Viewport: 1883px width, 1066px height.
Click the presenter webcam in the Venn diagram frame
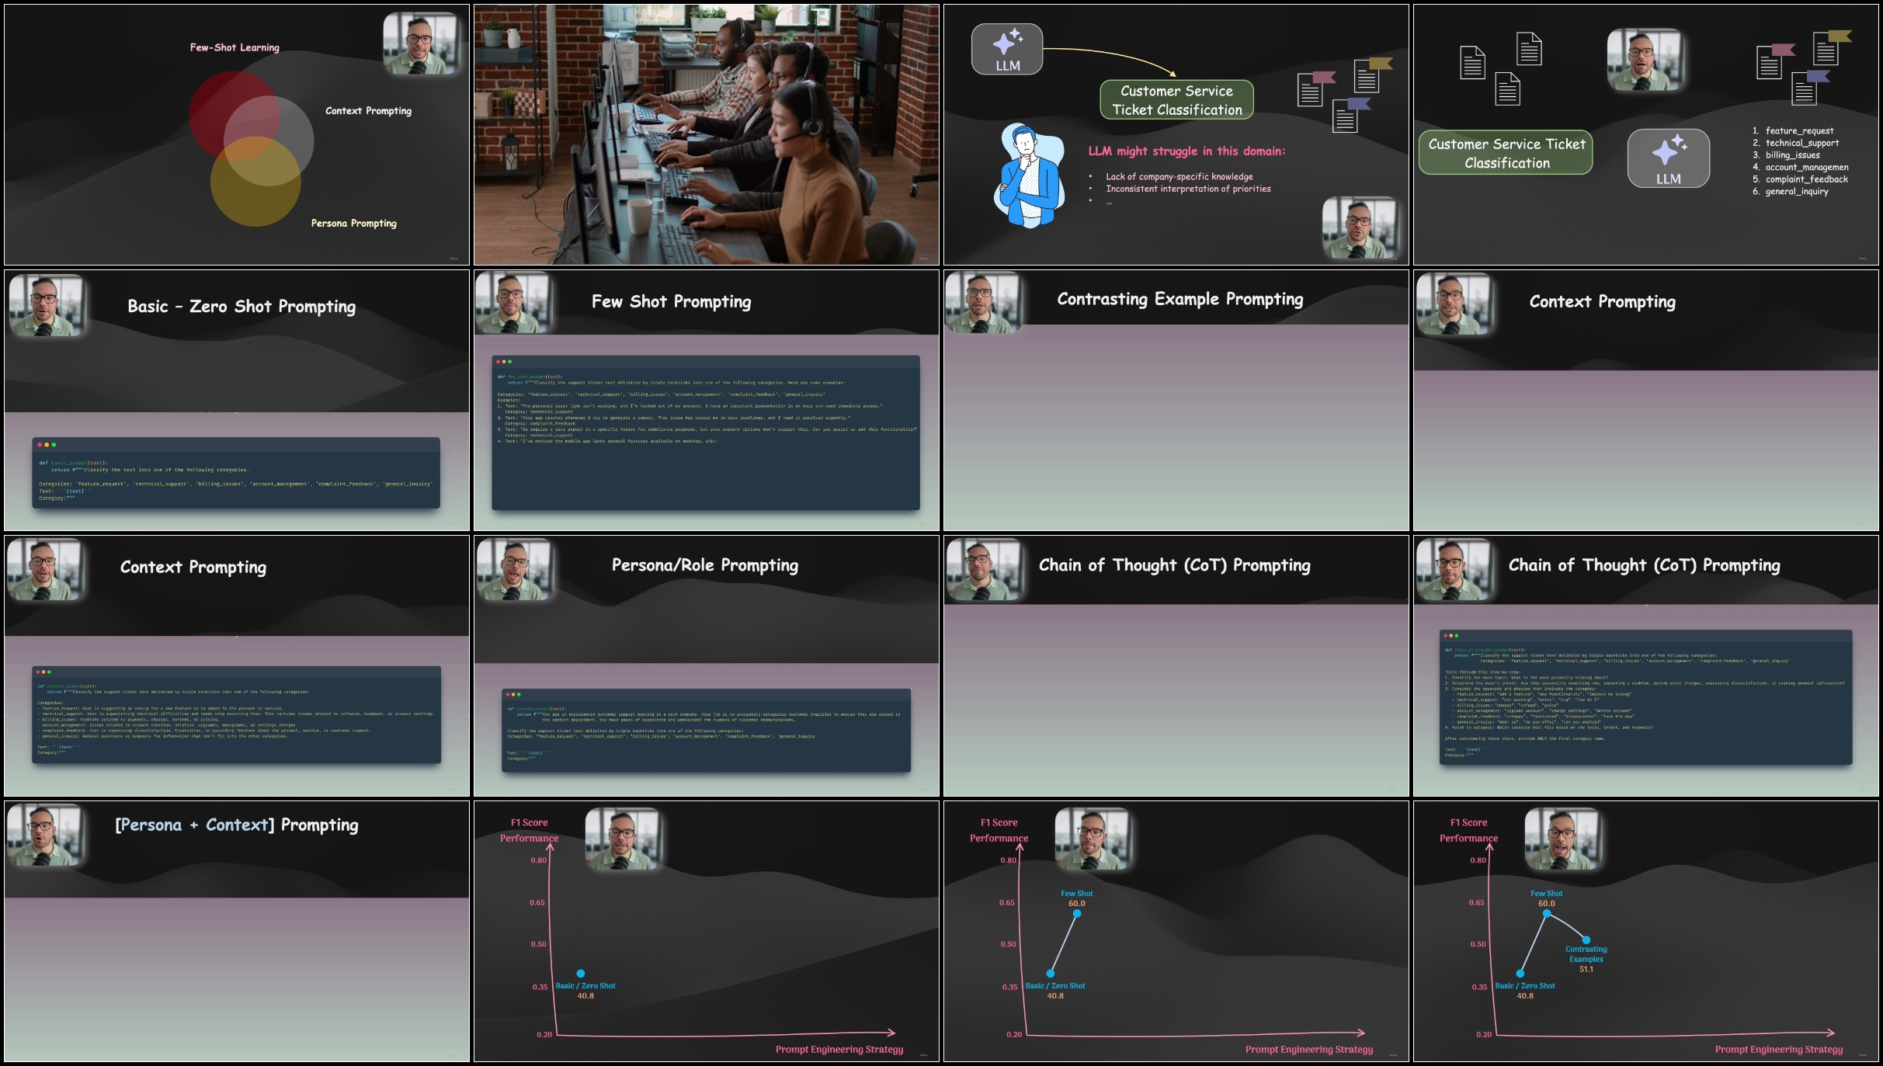[x=421, y=44]
